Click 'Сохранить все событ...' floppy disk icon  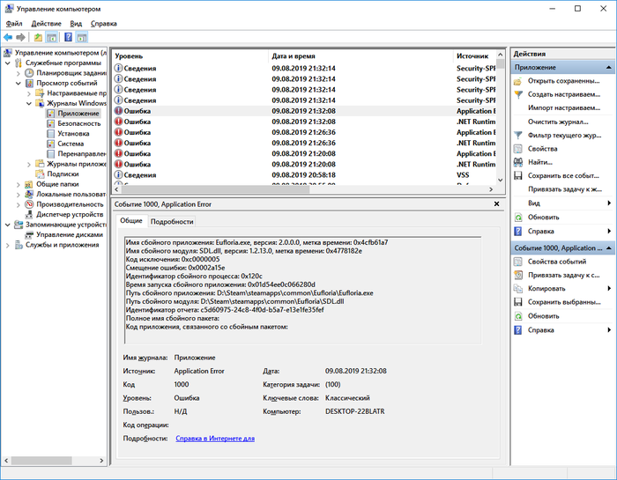(x=517, y=175)
